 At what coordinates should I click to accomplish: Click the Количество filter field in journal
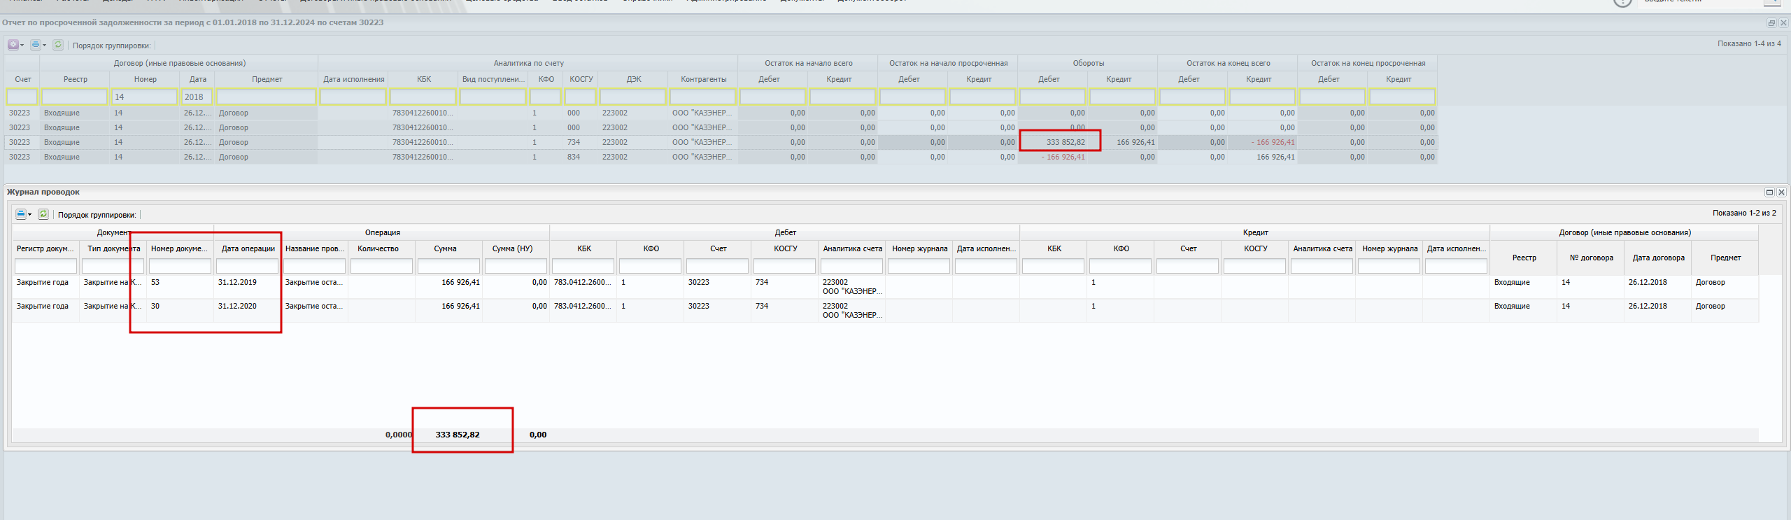click(x=381, y=266)
